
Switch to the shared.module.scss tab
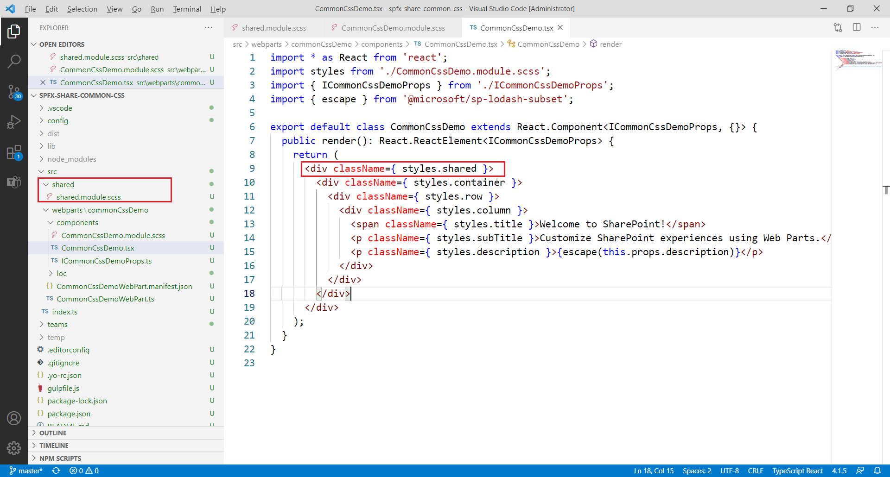click(273, 28)
